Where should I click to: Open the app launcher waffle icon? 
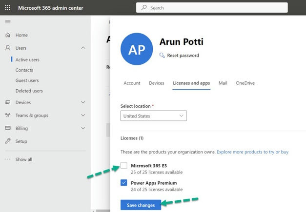pyautogui.click(x=7, y=8)
